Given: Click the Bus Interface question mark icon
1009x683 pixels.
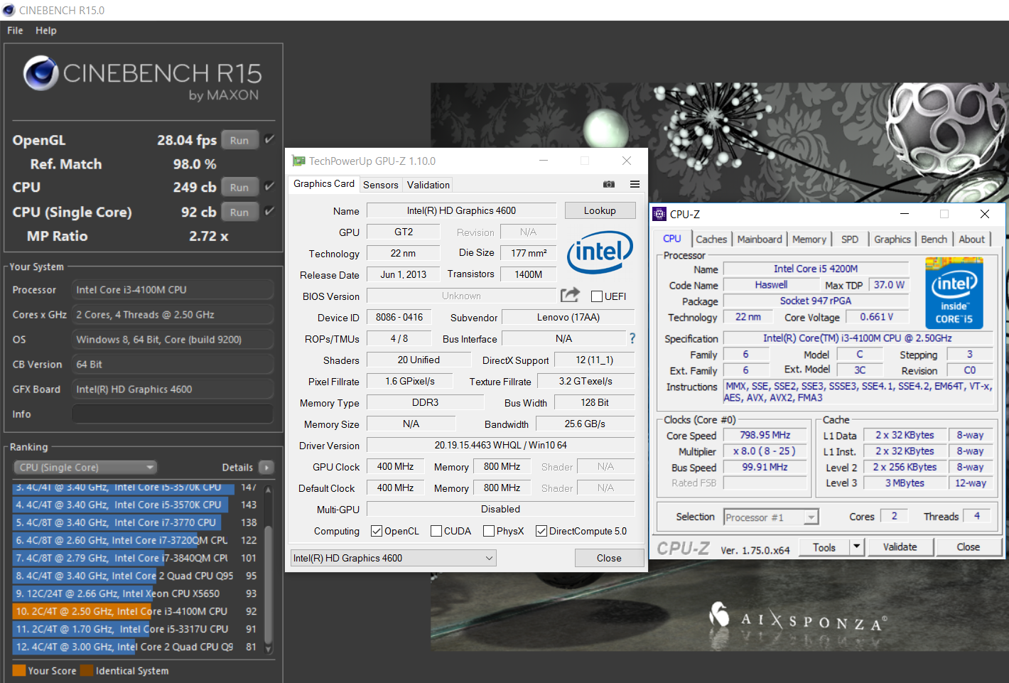Looking at the screenshot, I should pos(632,338).
